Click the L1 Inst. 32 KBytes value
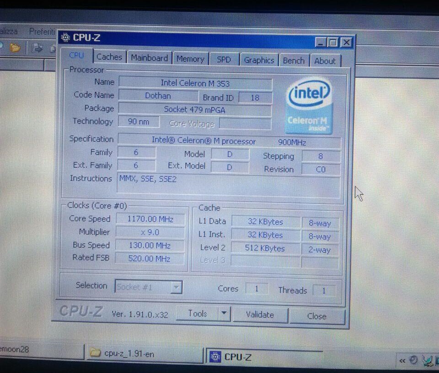Viewport: 439px width, 373px height. 265,235
